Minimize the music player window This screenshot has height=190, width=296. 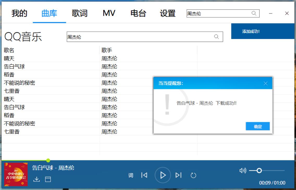(270, 13)
